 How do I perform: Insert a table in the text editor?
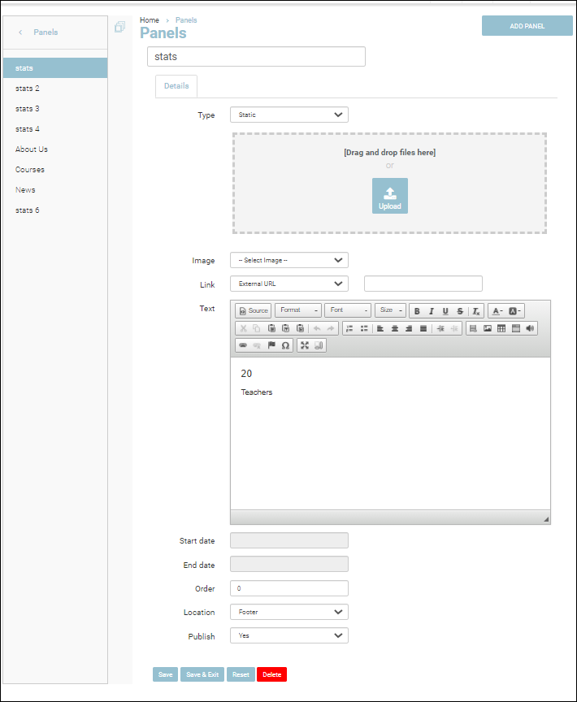tap(501, 328)
